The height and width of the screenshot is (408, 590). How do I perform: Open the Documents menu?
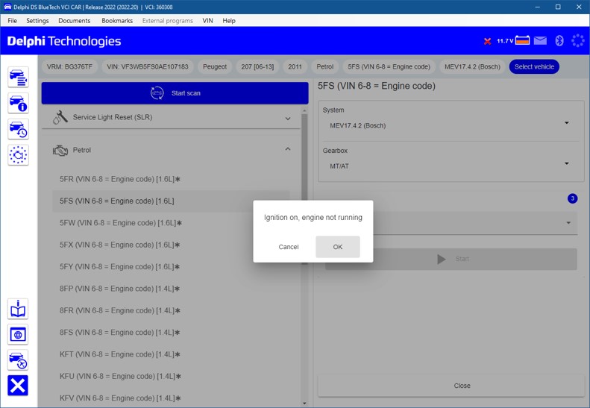pos(74,21)
